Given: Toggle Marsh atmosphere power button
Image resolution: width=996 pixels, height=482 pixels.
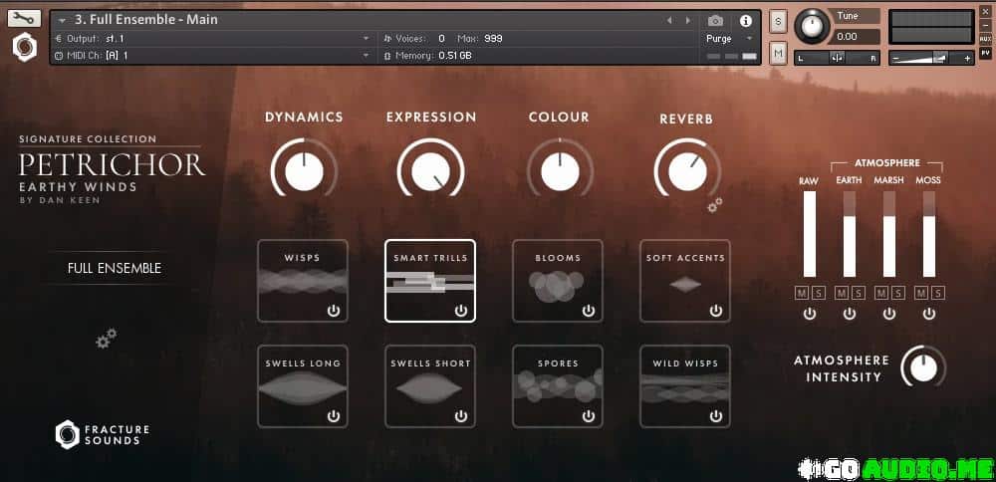Looking at the screenshot, I should (x=889, y=314).
